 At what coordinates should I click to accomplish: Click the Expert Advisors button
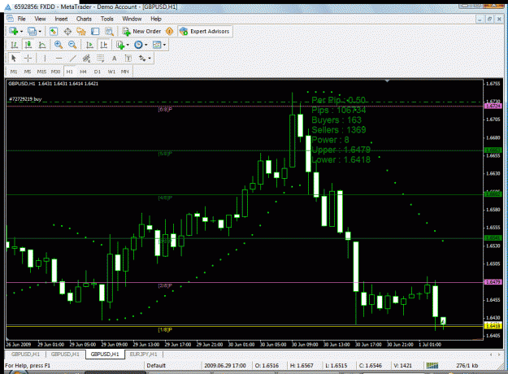click(205, 31)
